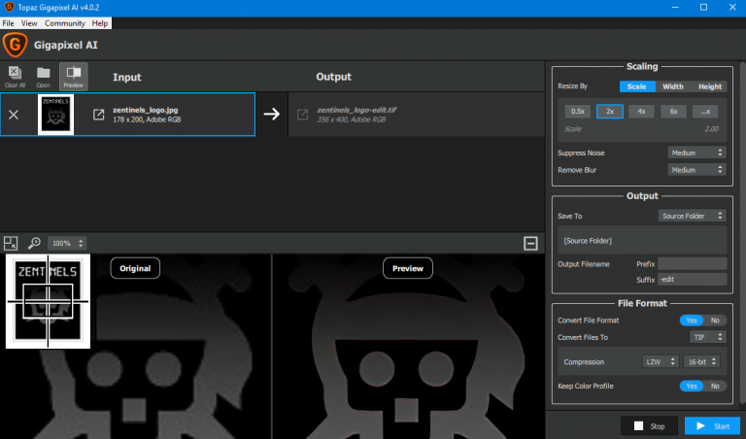The image size is (746, 439).
Task: Click the Scale value 2.00 field
Action: click(x=711, y=129)
